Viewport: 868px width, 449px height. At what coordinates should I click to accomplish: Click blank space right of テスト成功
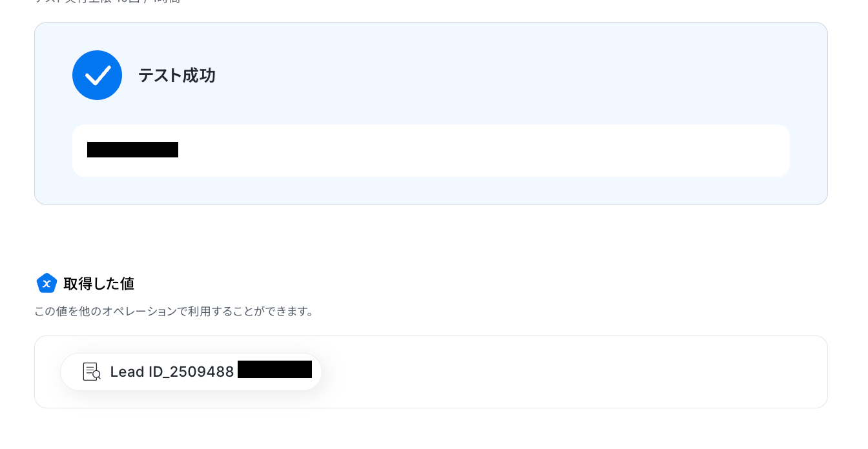coord(491,76)
